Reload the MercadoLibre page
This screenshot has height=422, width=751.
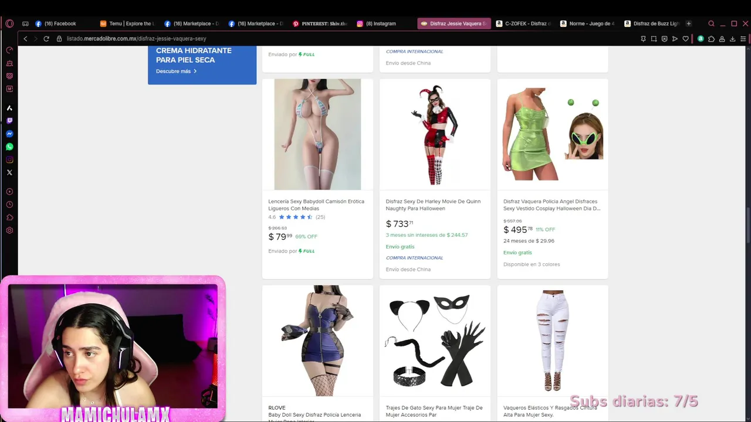pyautogui.click(x=46, y=39)
